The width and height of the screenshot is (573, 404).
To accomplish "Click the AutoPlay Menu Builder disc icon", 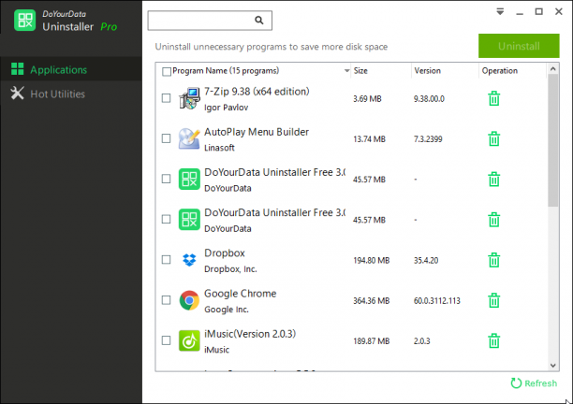I will (189, 139).
